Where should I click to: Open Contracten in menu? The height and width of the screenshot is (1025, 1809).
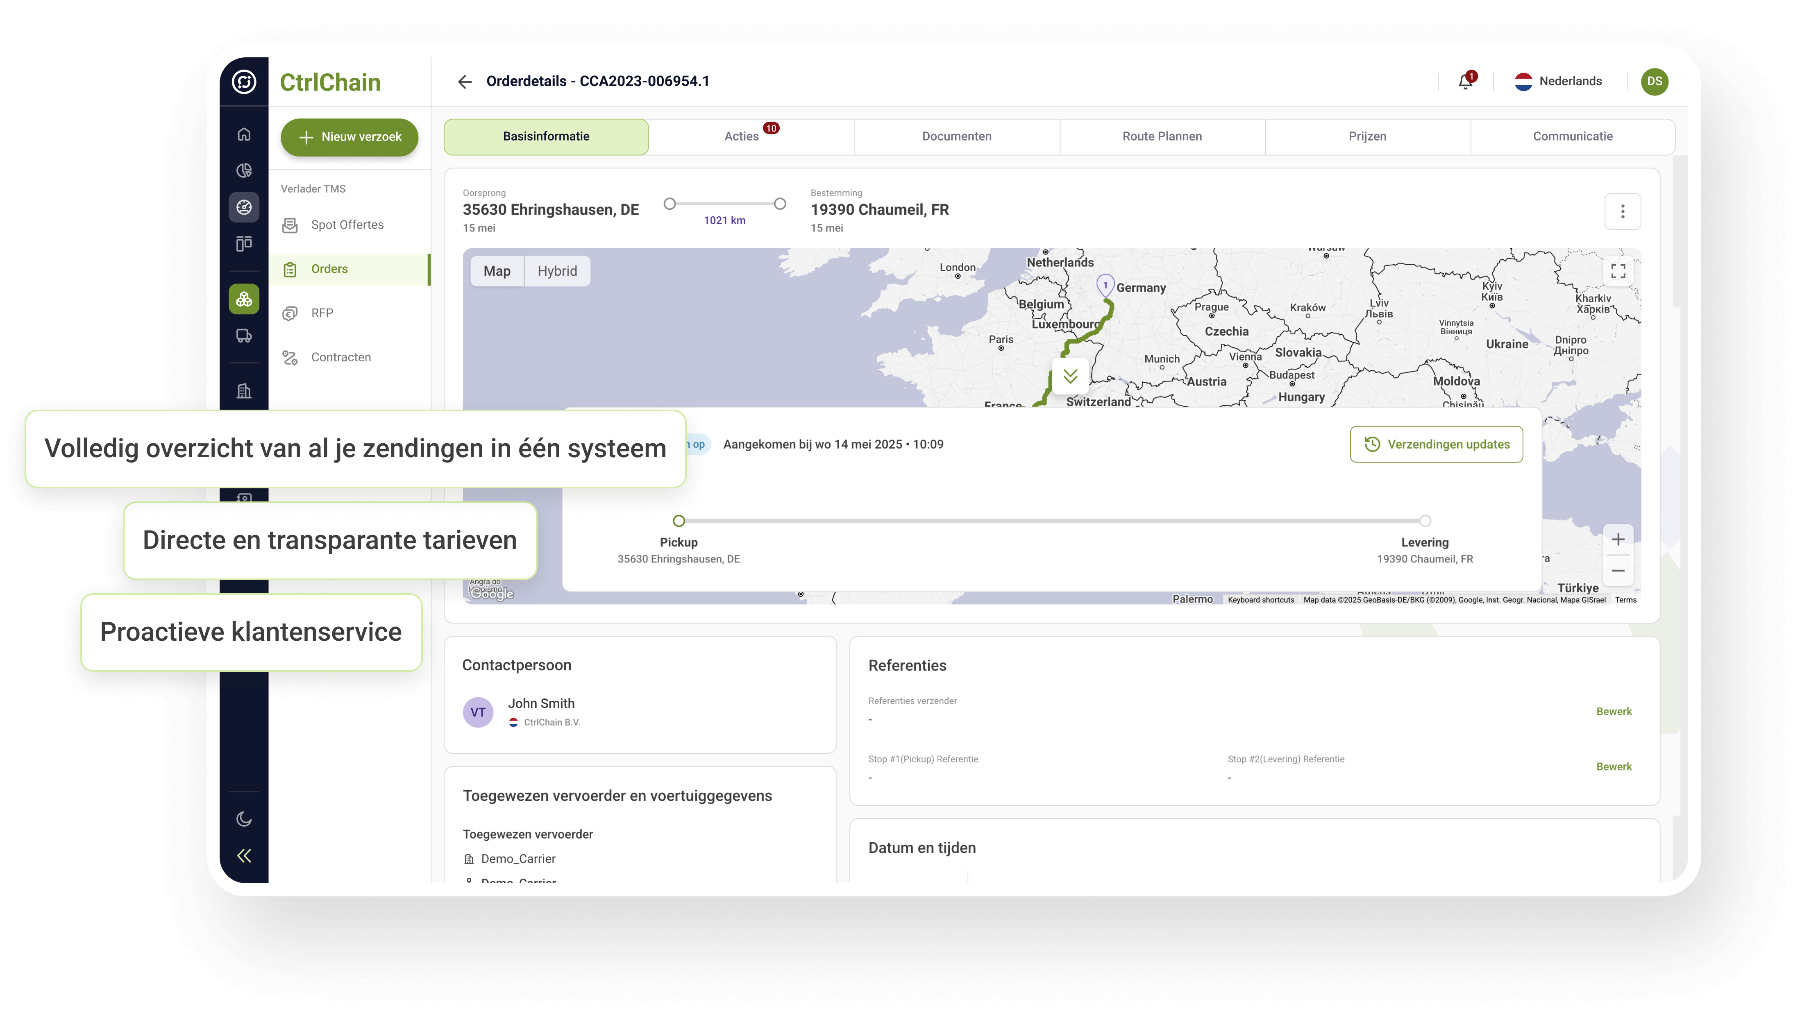coord(349,357)
